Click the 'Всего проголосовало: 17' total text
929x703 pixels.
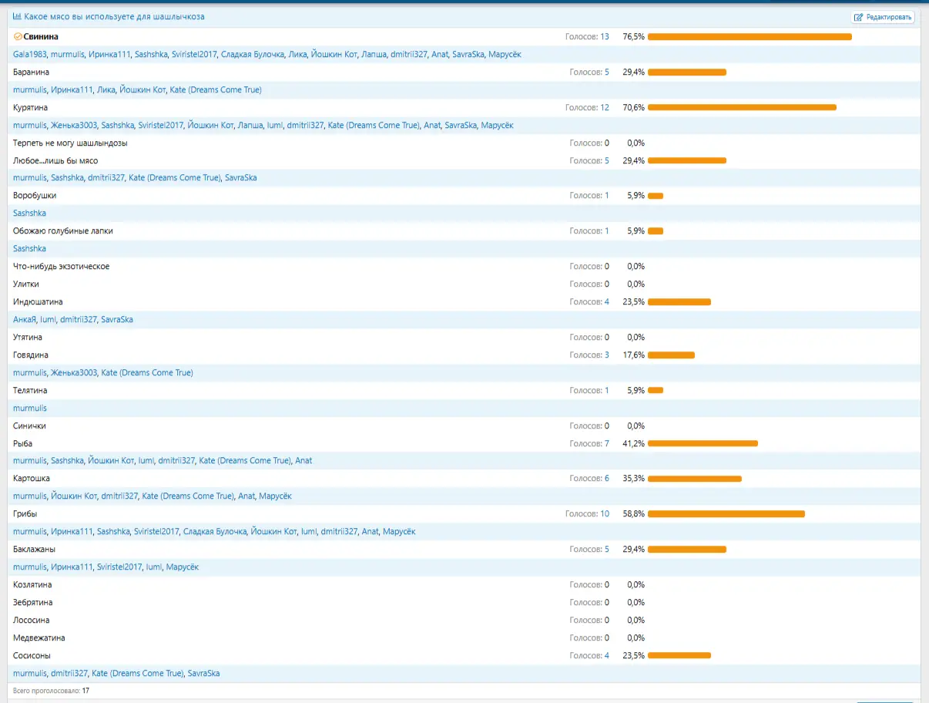point(51,691)
